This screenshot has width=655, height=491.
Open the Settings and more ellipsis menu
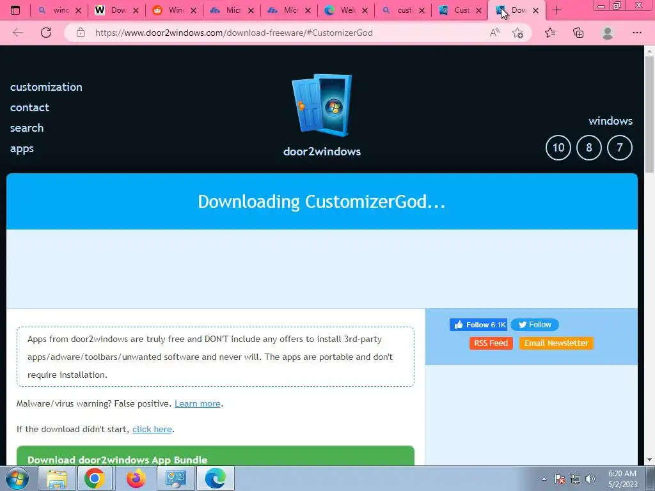coord(636,33)
